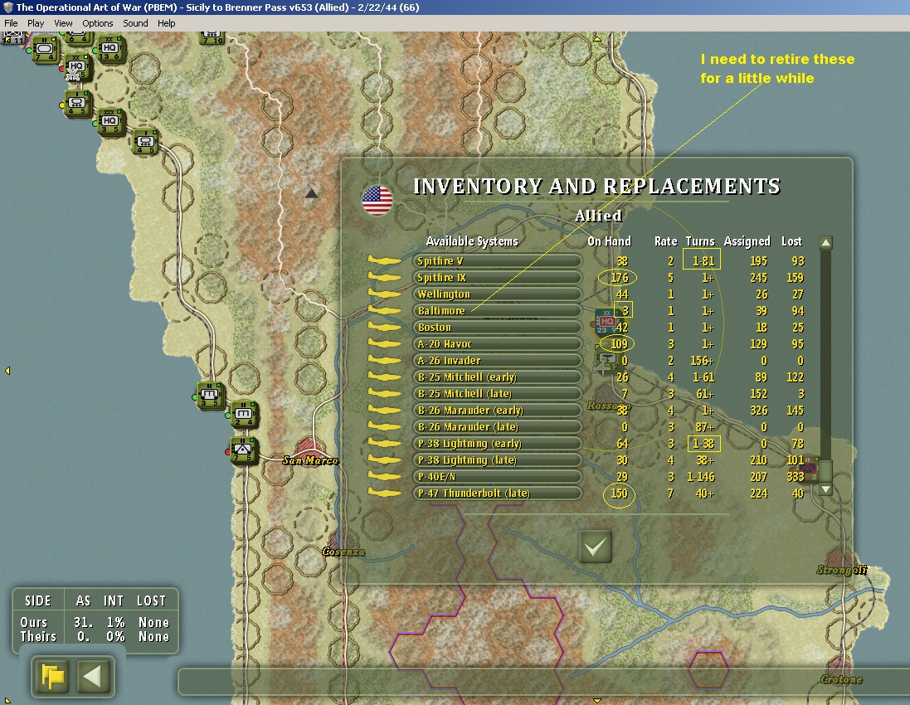The image size is (910, 705).
Task: Select the unit counter marked 7 4
Action: pos(45,50)
